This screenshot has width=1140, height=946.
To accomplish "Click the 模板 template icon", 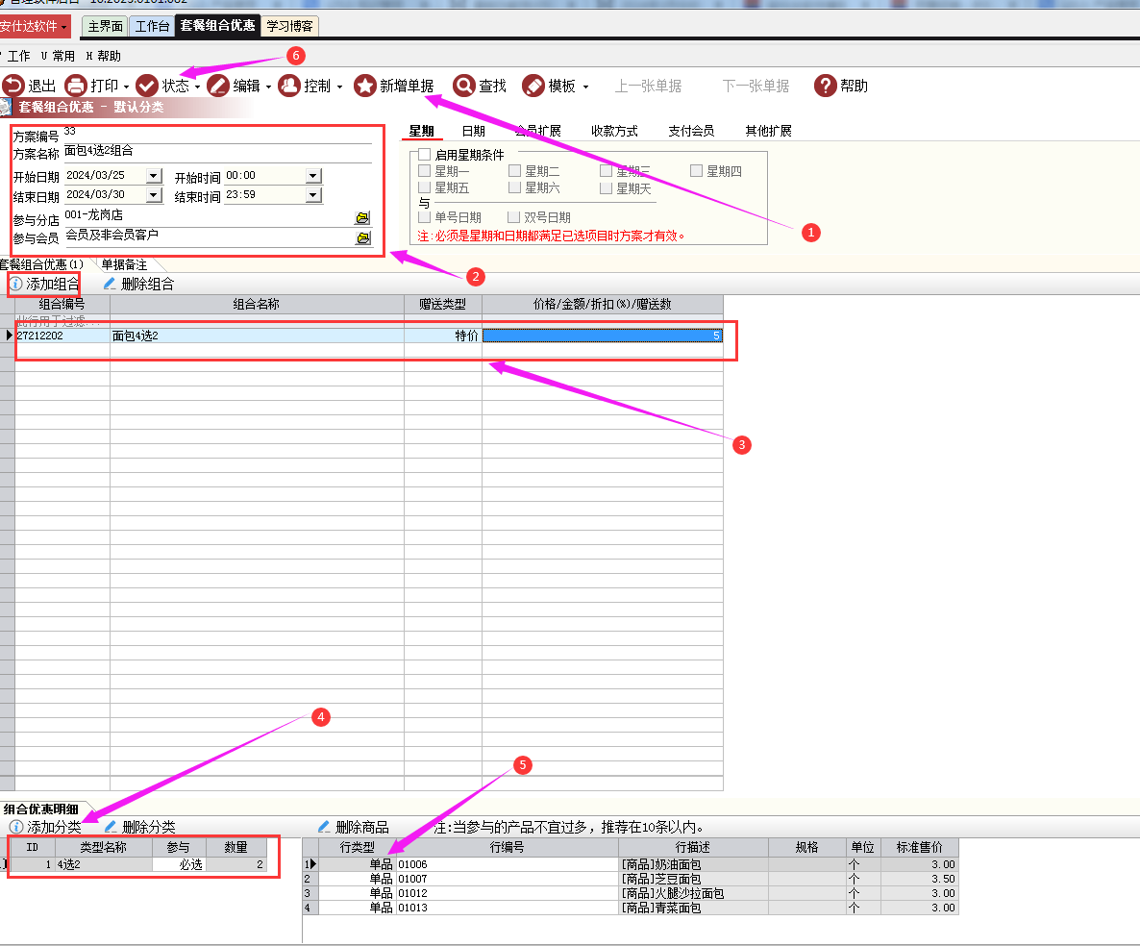I will (x=533, y=86).
